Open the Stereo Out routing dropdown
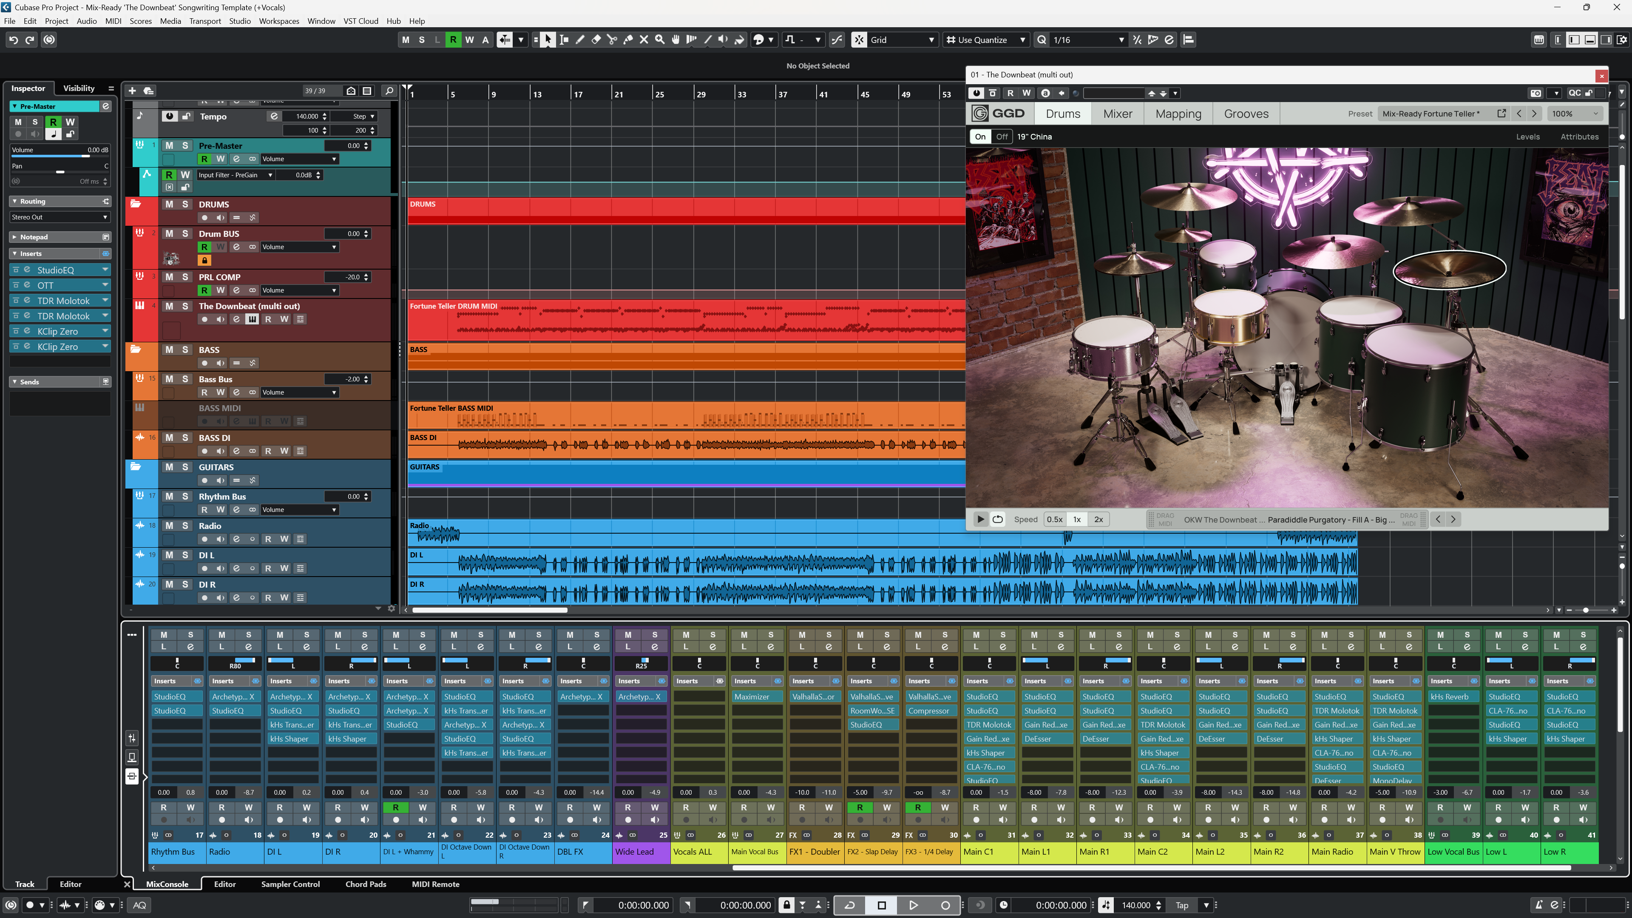 (x=59, y=217)
